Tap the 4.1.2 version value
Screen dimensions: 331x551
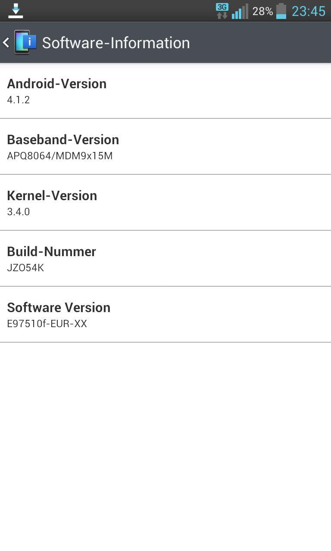tap(19, 100)
